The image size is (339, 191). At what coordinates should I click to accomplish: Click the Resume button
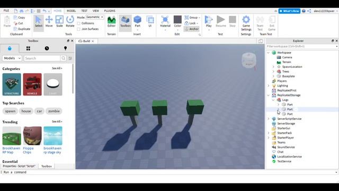pos(220,22)
